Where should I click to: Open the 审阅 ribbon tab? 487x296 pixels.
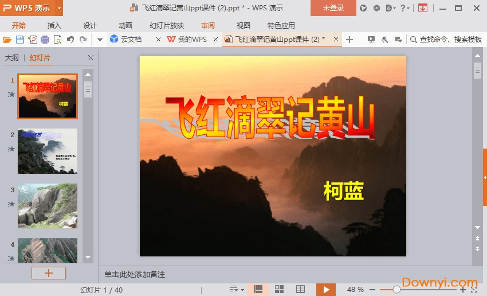[x=208, y=25]
